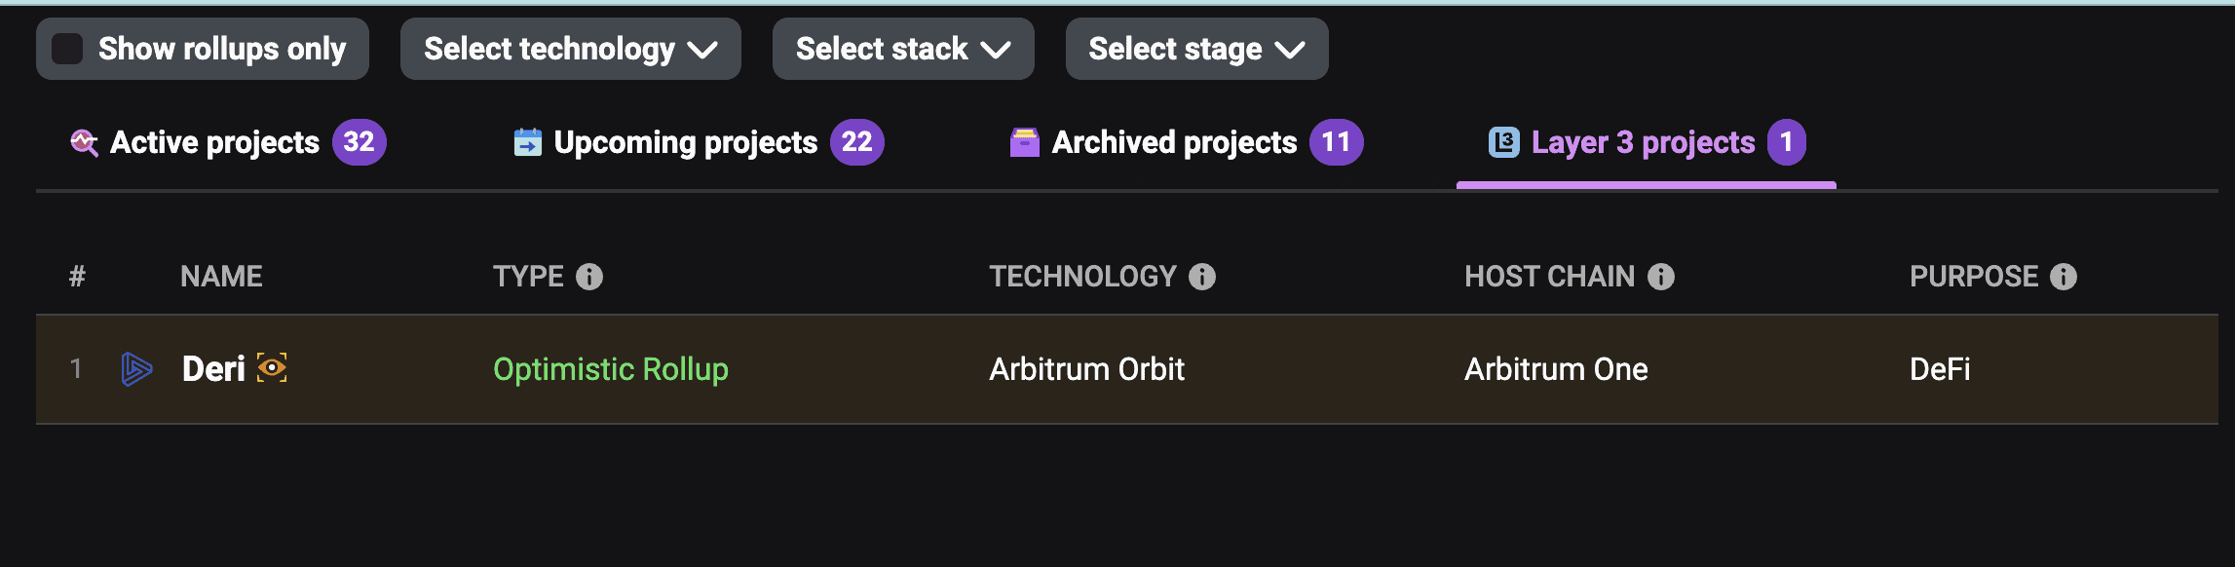Viewport: 2235px width, 567px height.
Task: Click the eye review icon beside Deri
Action: click(272, 368)
